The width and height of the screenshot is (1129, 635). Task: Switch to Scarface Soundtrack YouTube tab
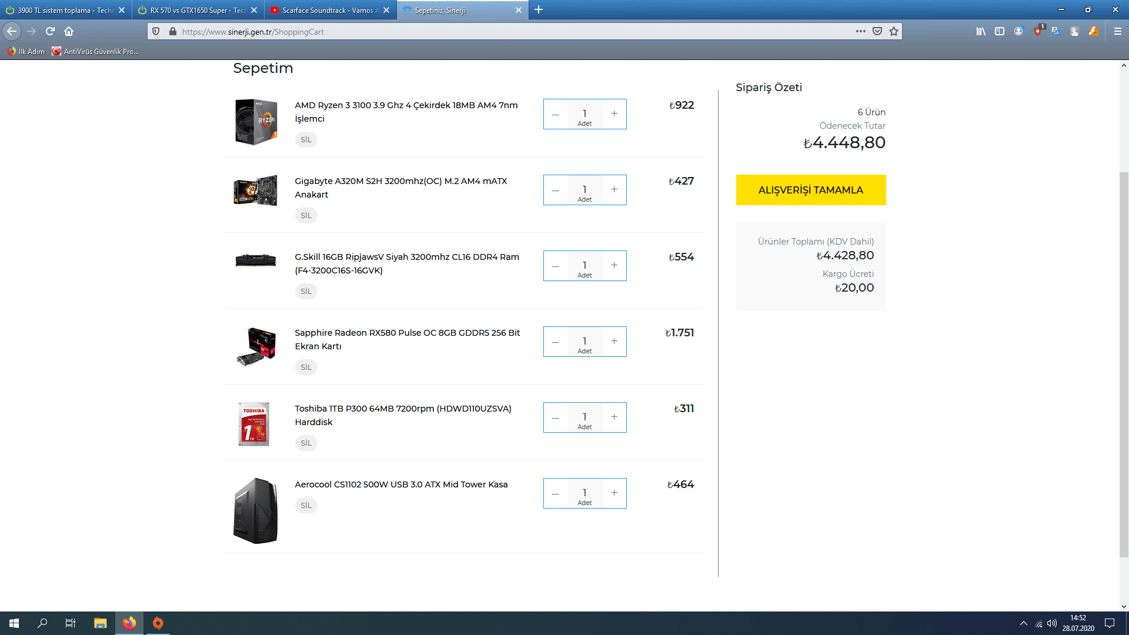click(326, 10)
